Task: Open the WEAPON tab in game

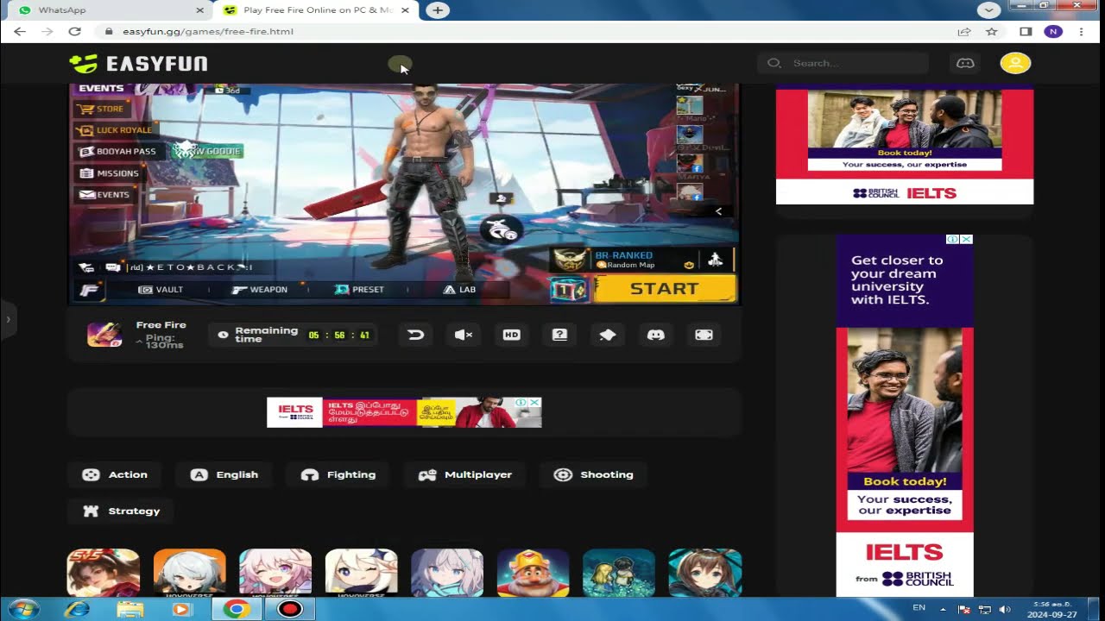Action: [x=260, y=290]
